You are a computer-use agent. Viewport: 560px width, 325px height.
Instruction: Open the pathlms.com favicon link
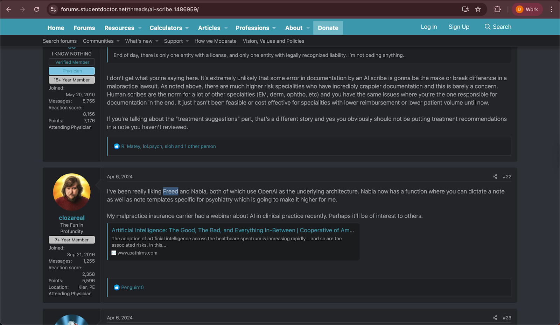[114, 253]
